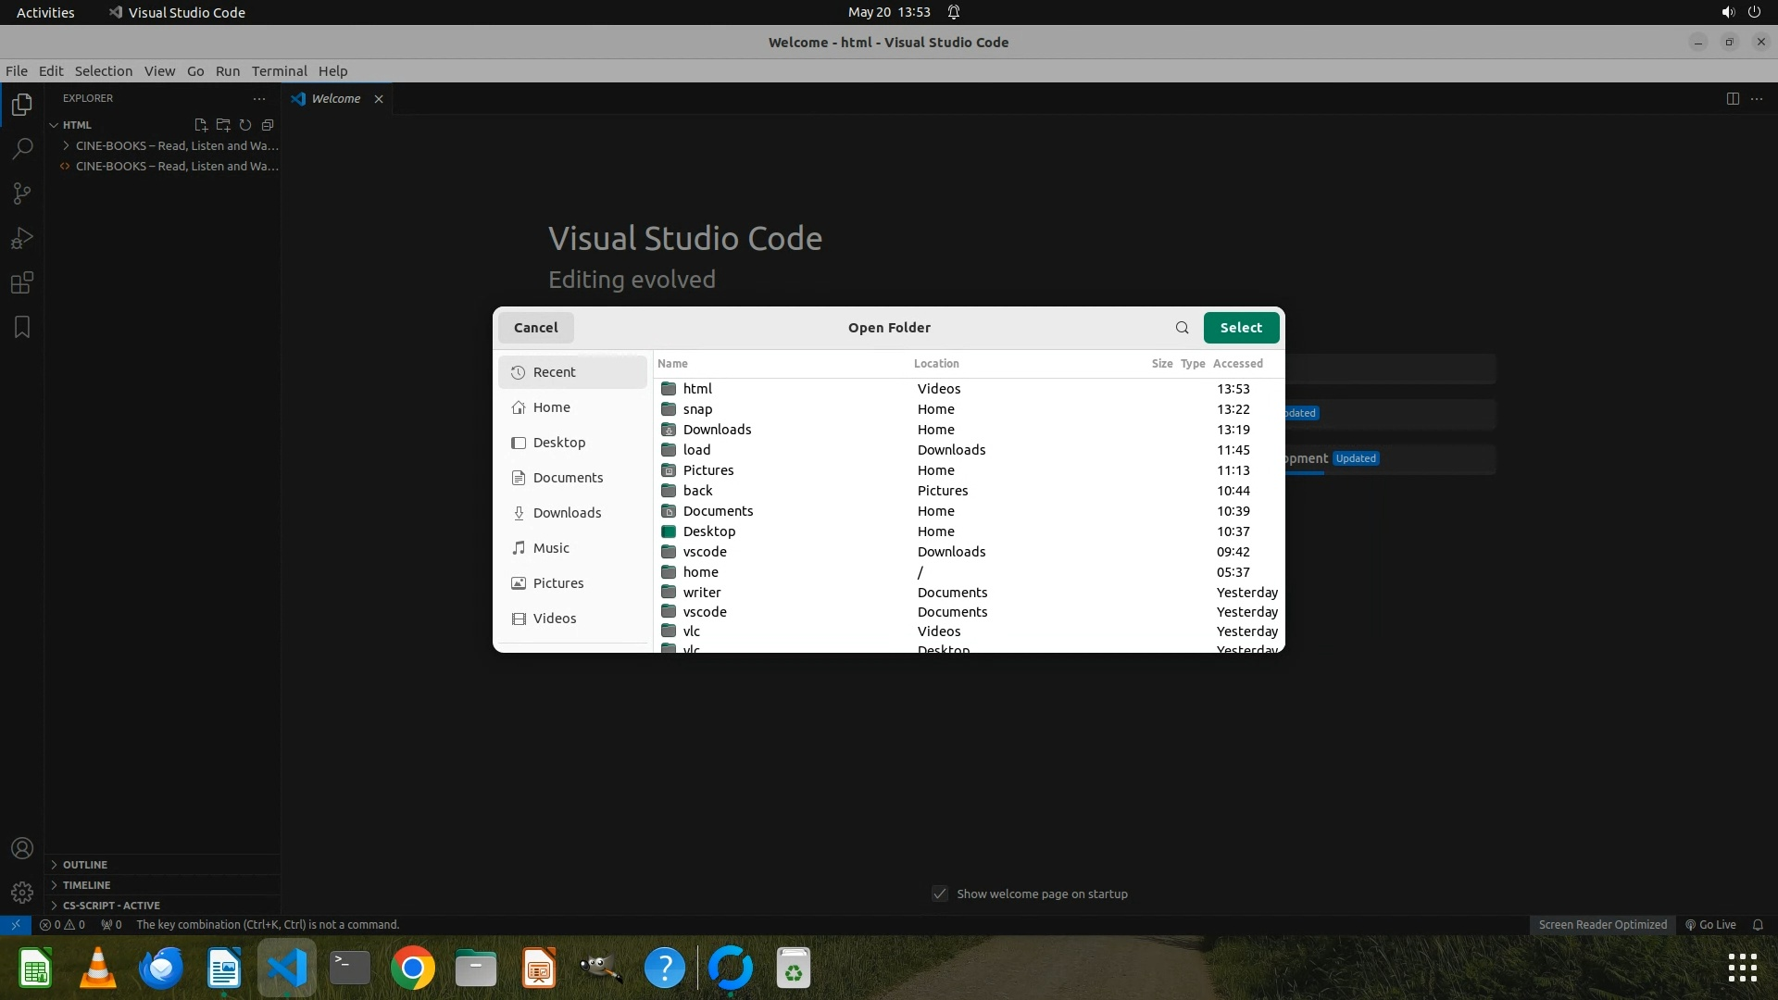This screenshot has width=1778, height=1000.
Task: Open the Extensions view icon
Action: coord(22,282)
